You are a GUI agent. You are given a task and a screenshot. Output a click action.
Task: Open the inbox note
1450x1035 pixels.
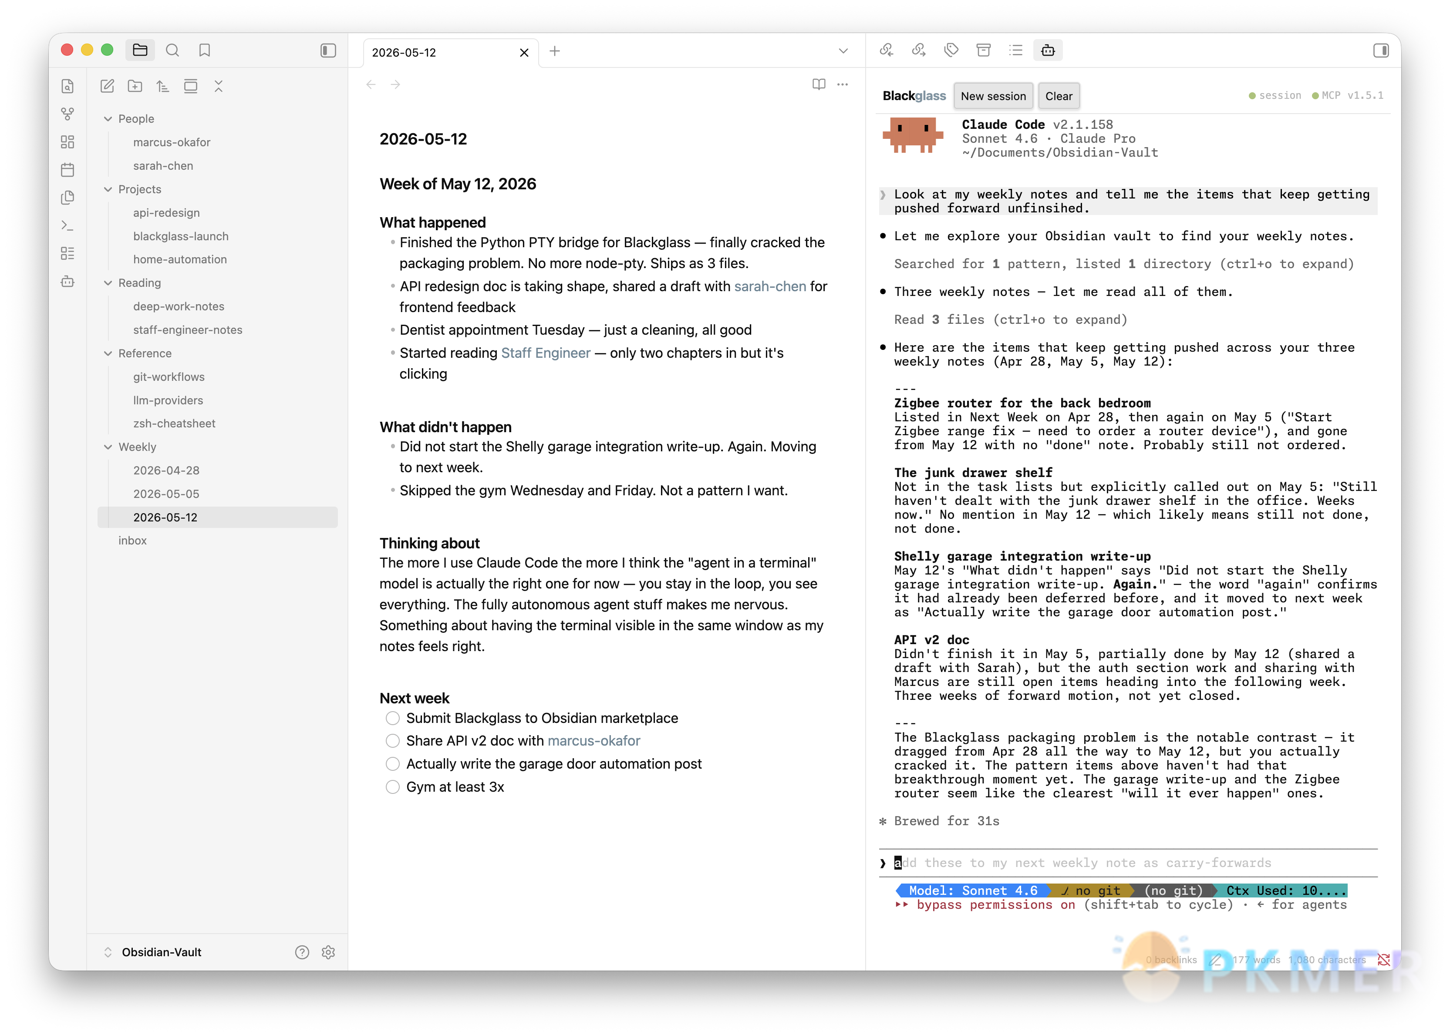[133, 541]
